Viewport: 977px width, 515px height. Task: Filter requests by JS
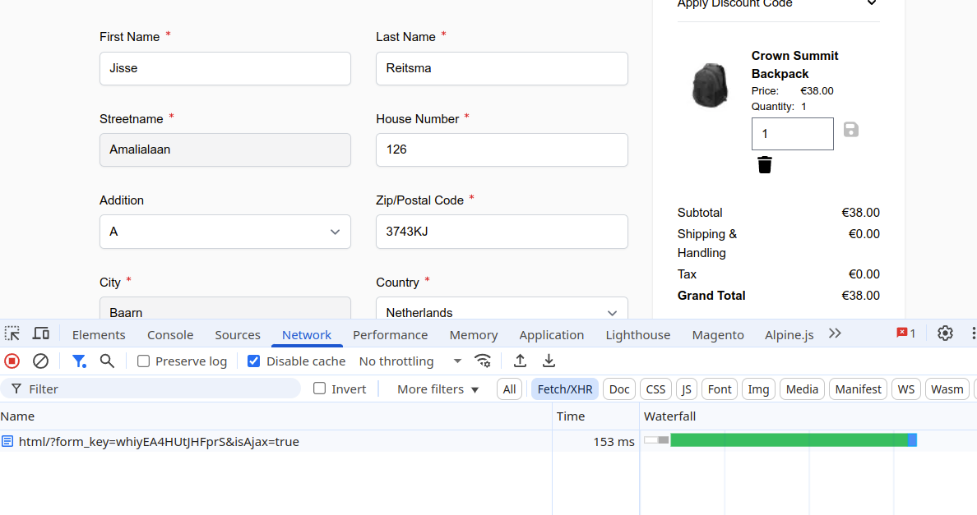point(687,389)
